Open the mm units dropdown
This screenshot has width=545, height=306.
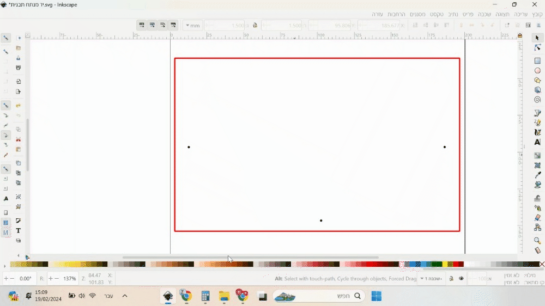(192, 26)
